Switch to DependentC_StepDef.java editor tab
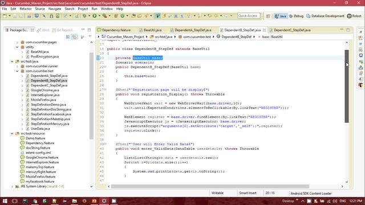 (290, 30)
